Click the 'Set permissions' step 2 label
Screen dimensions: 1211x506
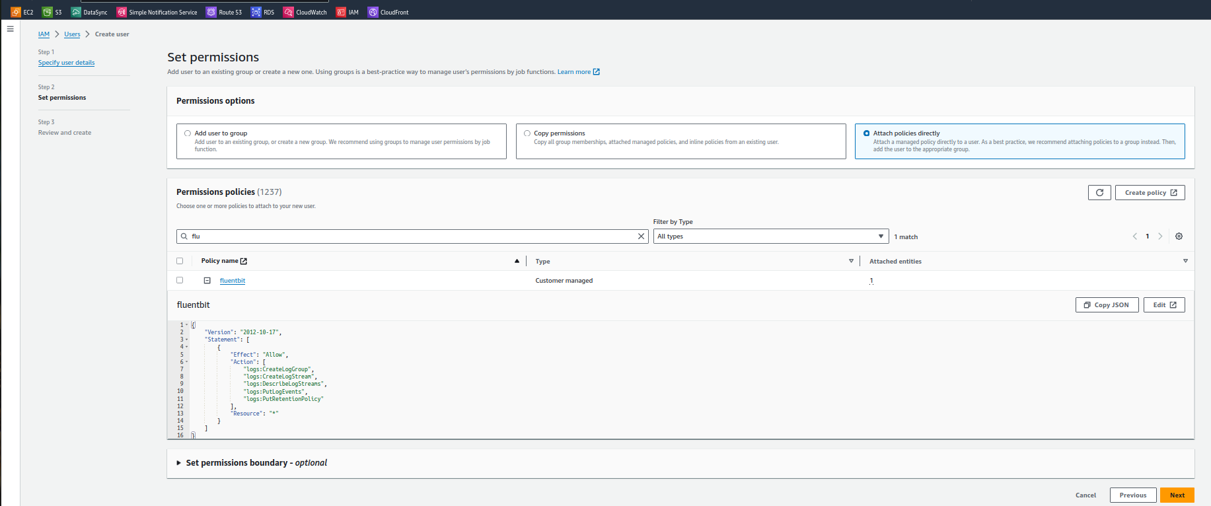pos(62,98)
